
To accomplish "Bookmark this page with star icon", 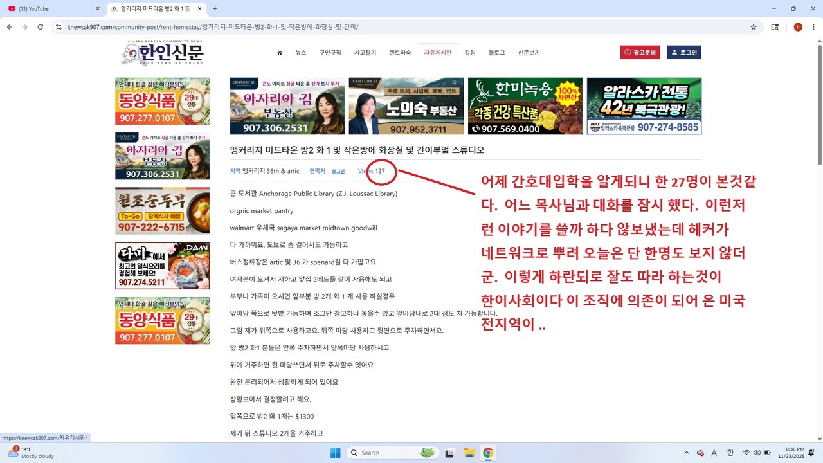I will coord(754,27).
